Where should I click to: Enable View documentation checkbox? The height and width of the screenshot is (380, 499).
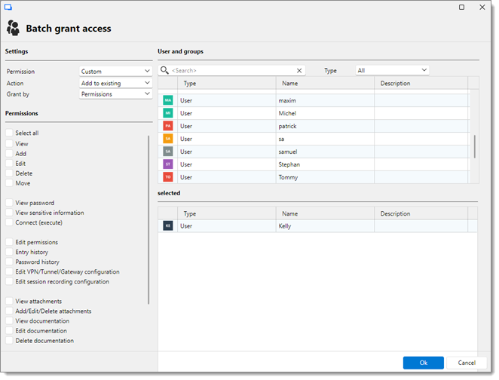click(x=9, y=320)
